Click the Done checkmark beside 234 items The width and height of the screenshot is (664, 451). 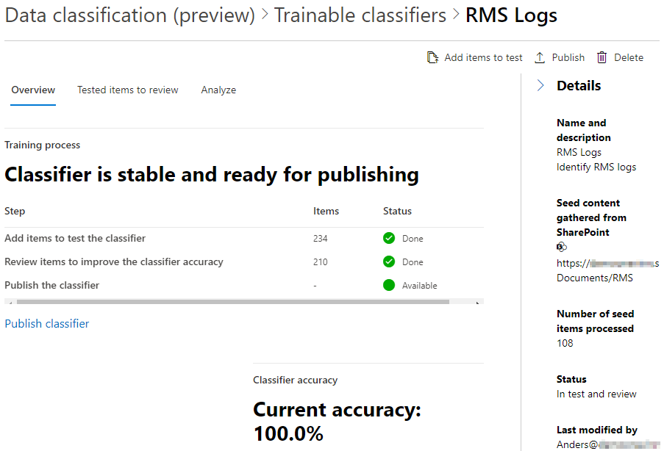[x=388, y=238]
